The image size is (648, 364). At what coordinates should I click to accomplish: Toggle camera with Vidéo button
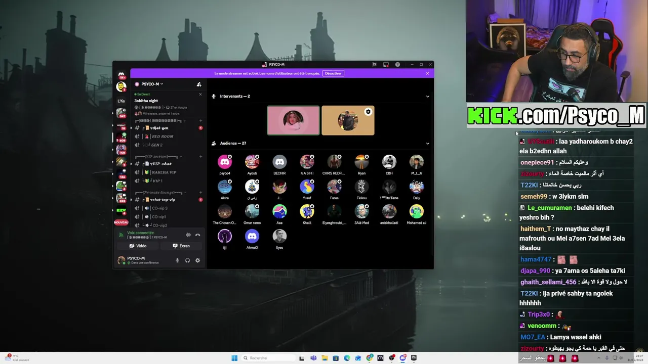point(138,246)
